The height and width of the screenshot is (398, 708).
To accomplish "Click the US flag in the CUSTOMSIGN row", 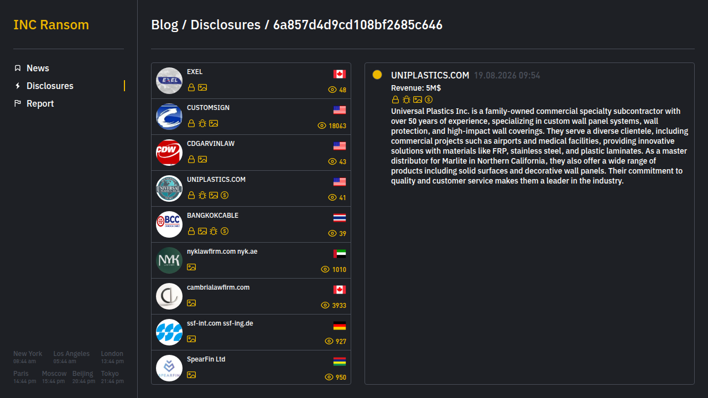I will pos(340,110).
